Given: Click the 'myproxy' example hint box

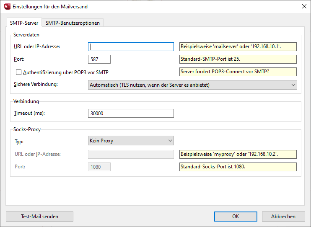Looking at the screenshot, I should point(238,154).
